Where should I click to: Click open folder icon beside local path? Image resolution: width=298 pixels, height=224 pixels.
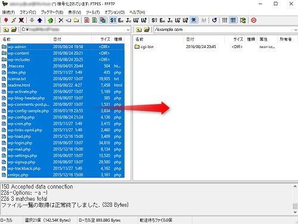(14, 30)
